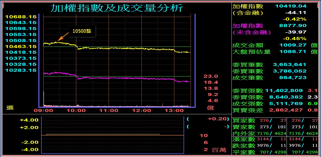Click the chart title 加權指數及成交量分析
The width and height of the screenshot is (321, 157).
[x=117, y=8]
